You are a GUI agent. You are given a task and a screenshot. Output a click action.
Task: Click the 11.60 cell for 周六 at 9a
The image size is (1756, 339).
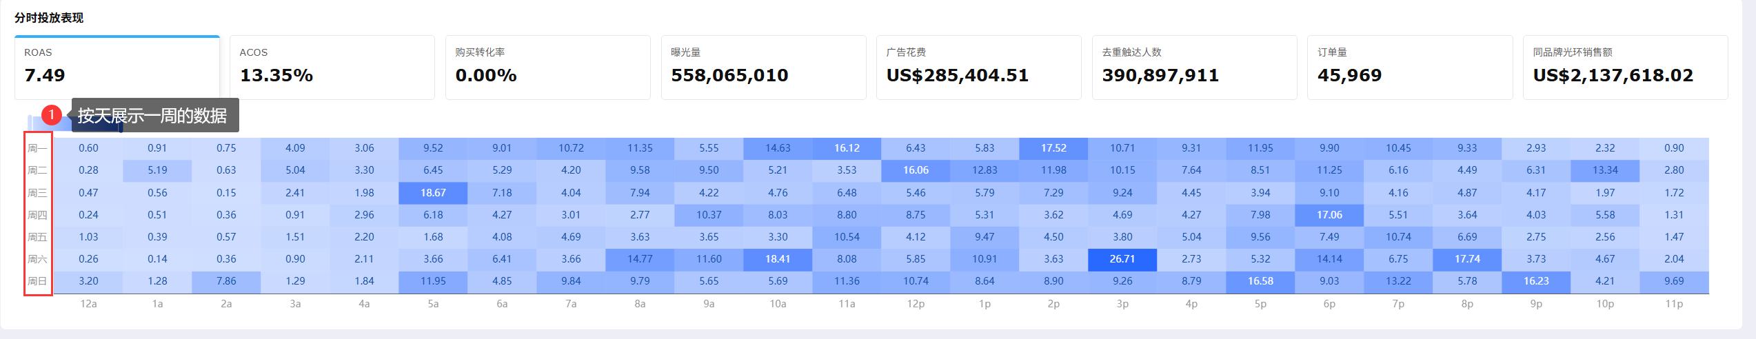[x=709, y=259]
